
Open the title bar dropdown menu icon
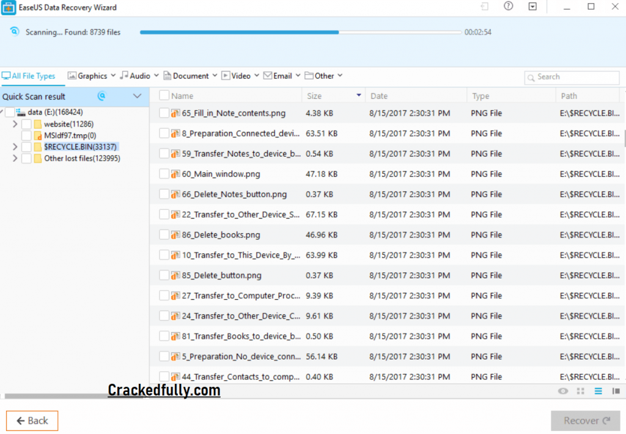[532, 6]
